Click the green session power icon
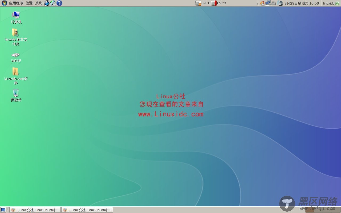 (x=337, y=3)
